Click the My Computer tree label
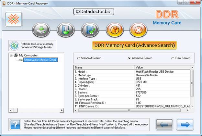 (28, 55)
